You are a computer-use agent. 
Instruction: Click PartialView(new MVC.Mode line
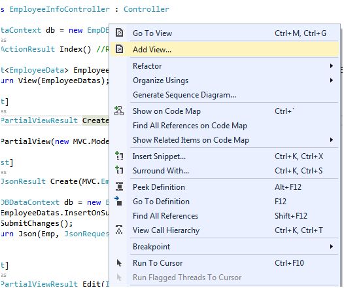pyautogui.click(x=55, y=141)
